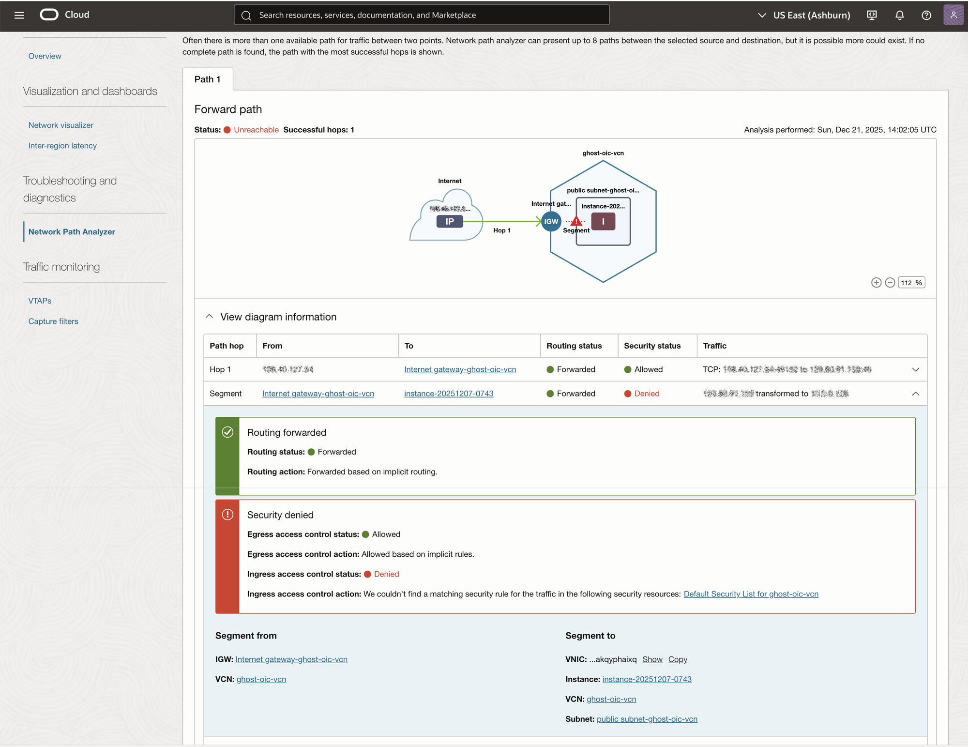968x747 pixels.
Task: Select the Path 1 tab
Action: point(208,79)
